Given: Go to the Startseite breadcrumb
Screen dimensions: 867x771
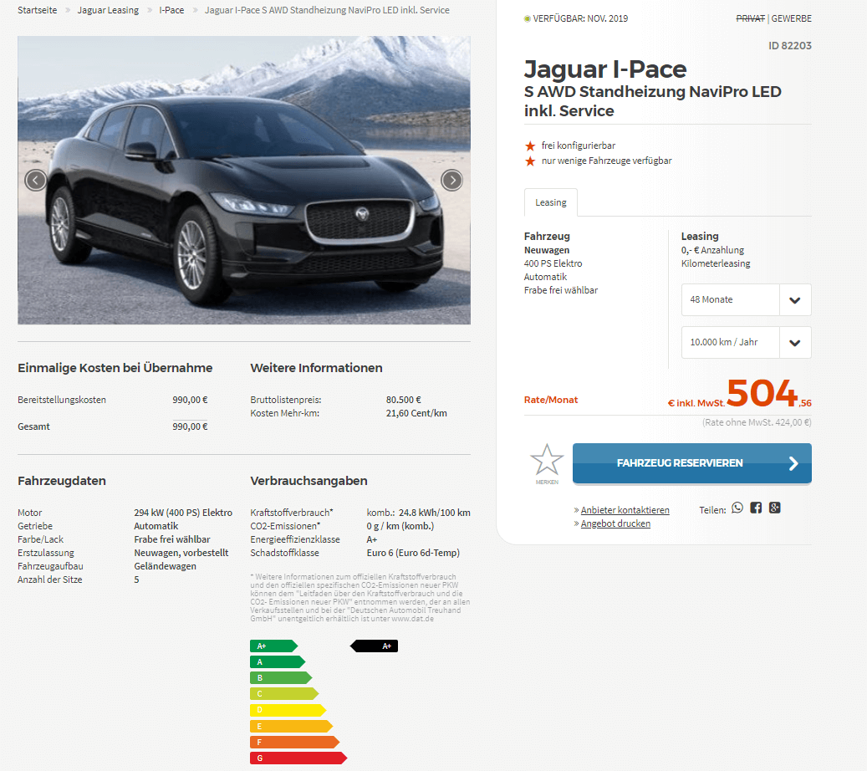Looking at the screenshot, I should 37,10.
